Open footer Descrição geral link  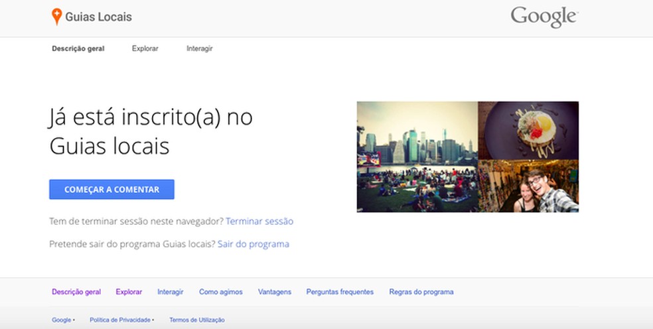[x=76, y=292]
